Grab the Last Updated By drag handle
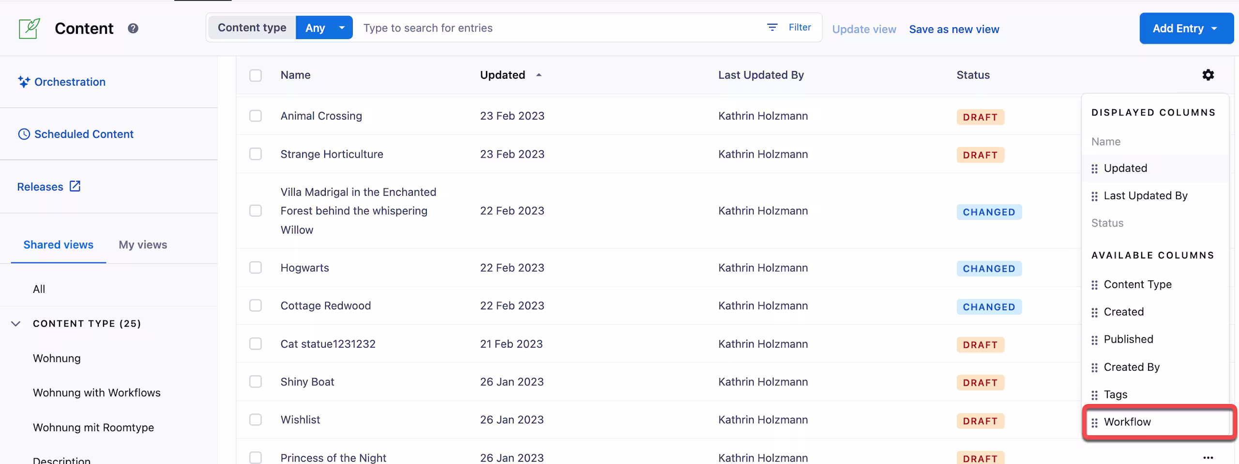This screenshot has width=1239, height=464. 1095,196
